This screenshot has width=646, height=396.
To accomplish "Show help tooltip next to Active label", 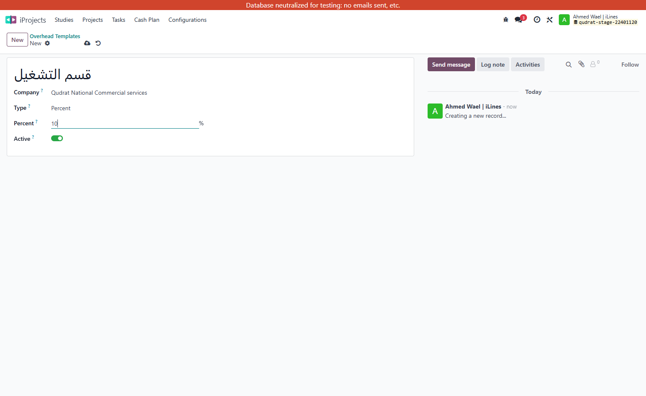I will coord(33,137).
